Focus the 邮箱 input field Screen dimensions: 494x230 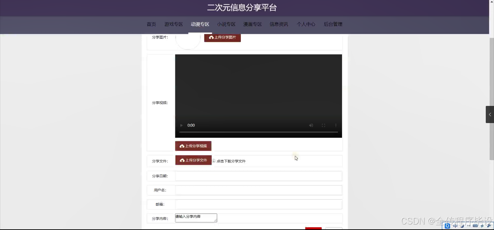tap(259, 204)
